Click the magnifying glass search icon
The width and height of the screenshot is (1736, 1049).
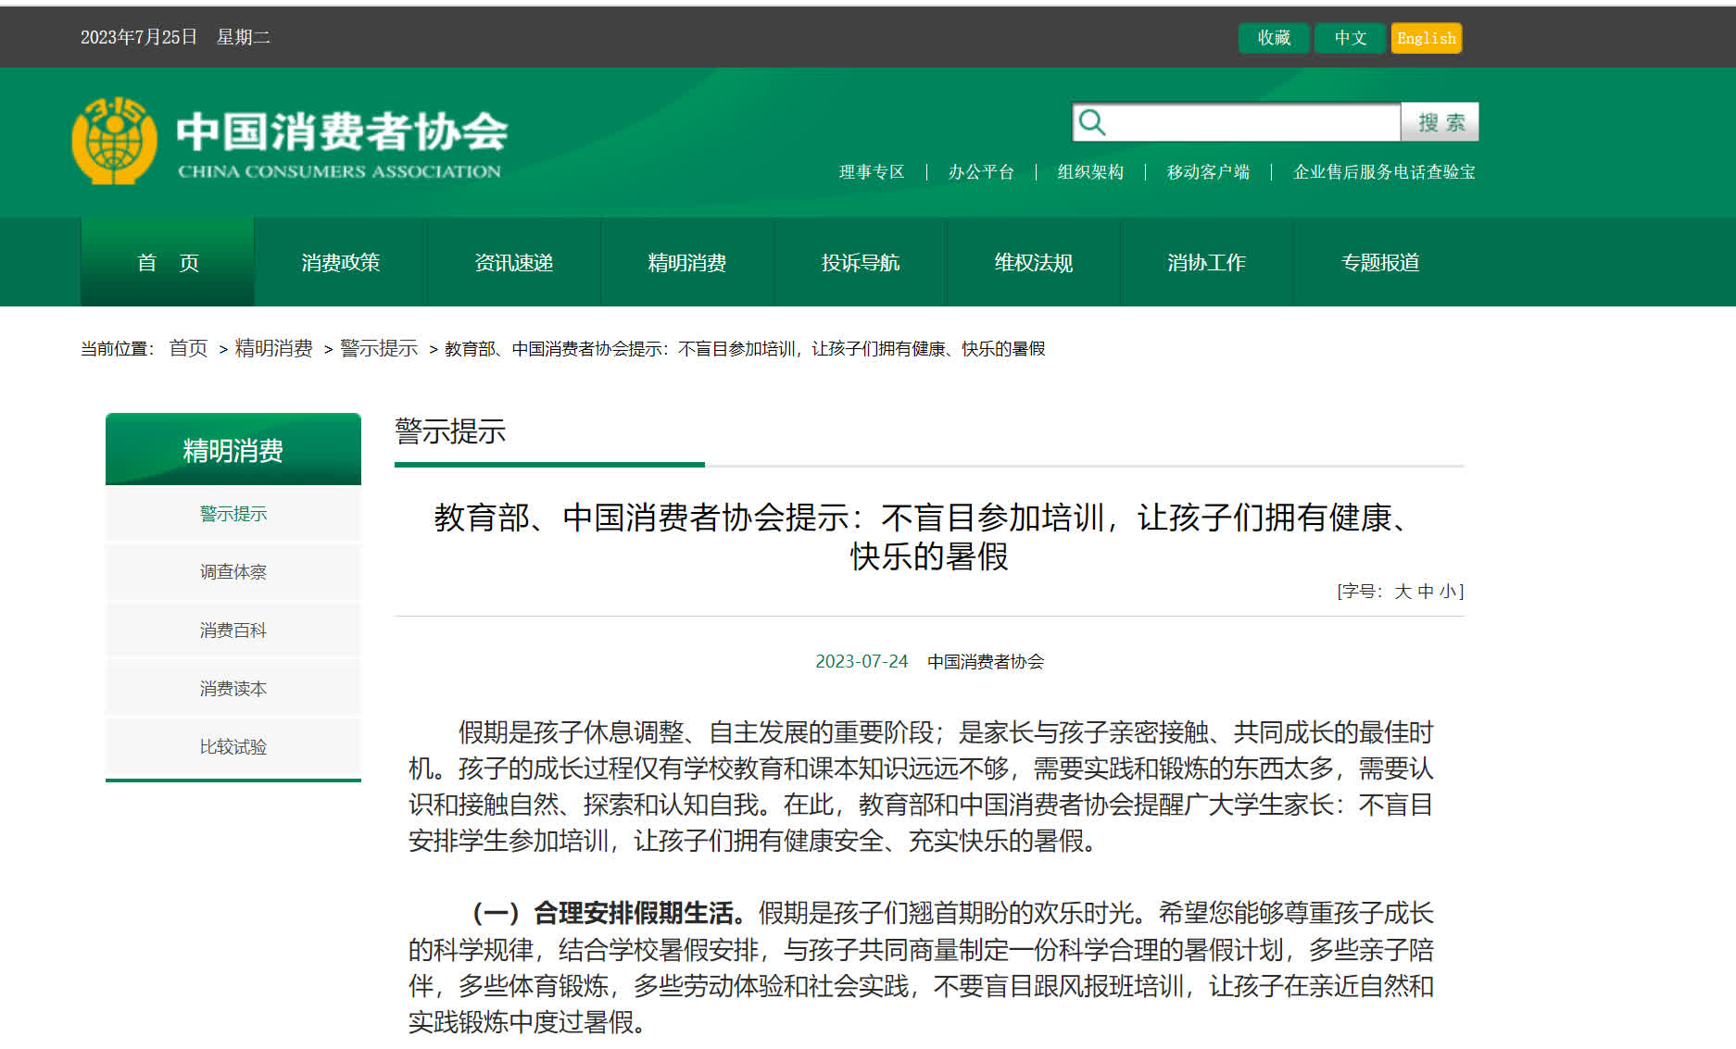click(1092, 122)
